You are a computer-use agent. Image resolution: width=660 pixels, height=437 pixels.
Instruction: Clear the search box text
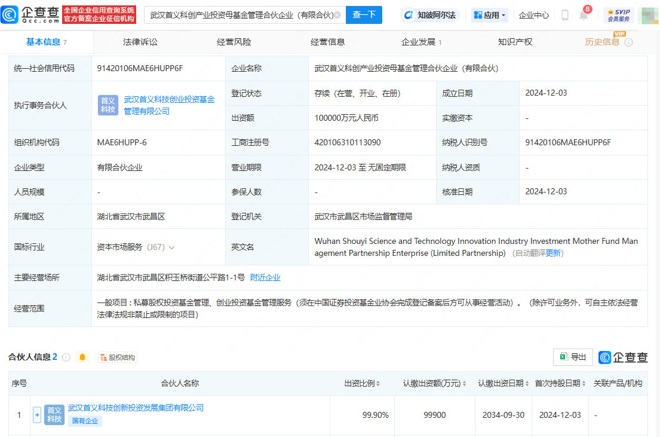(337, 15)
